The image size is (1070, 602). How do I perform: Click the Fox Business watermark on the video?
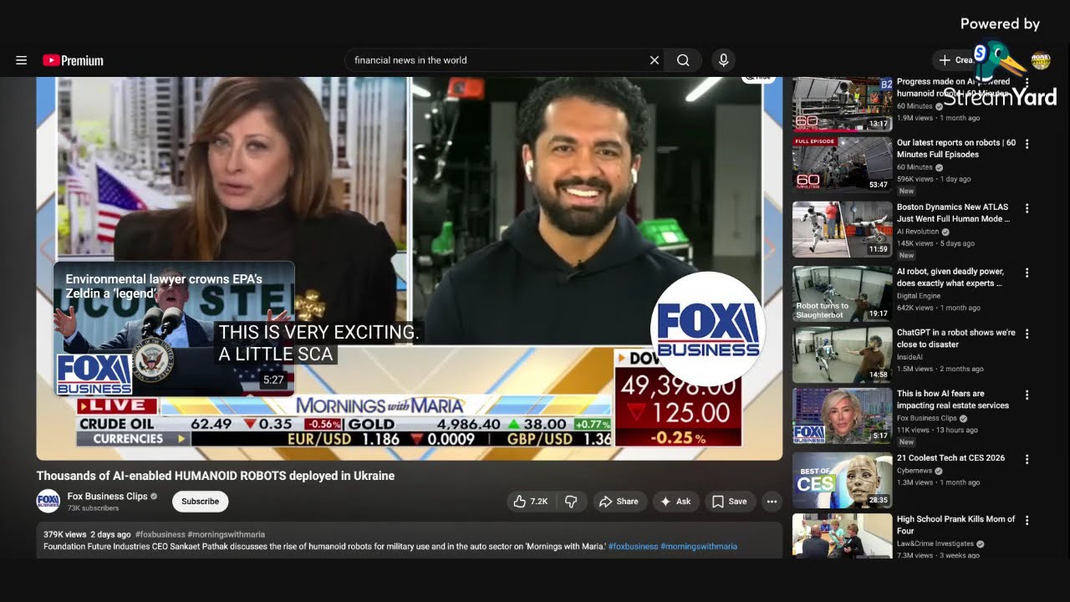click(x=707, y=329)
